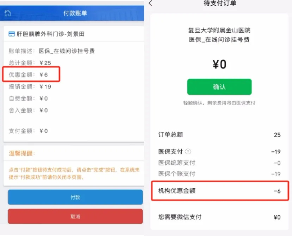Select the 机构优惠金额 row

219,191
